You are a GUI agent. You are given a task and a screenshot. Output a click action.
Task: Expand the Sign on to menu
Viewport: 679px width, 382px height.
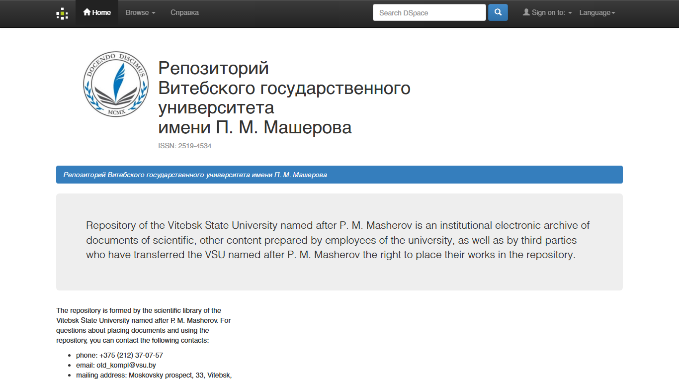(x=547, y=12)
